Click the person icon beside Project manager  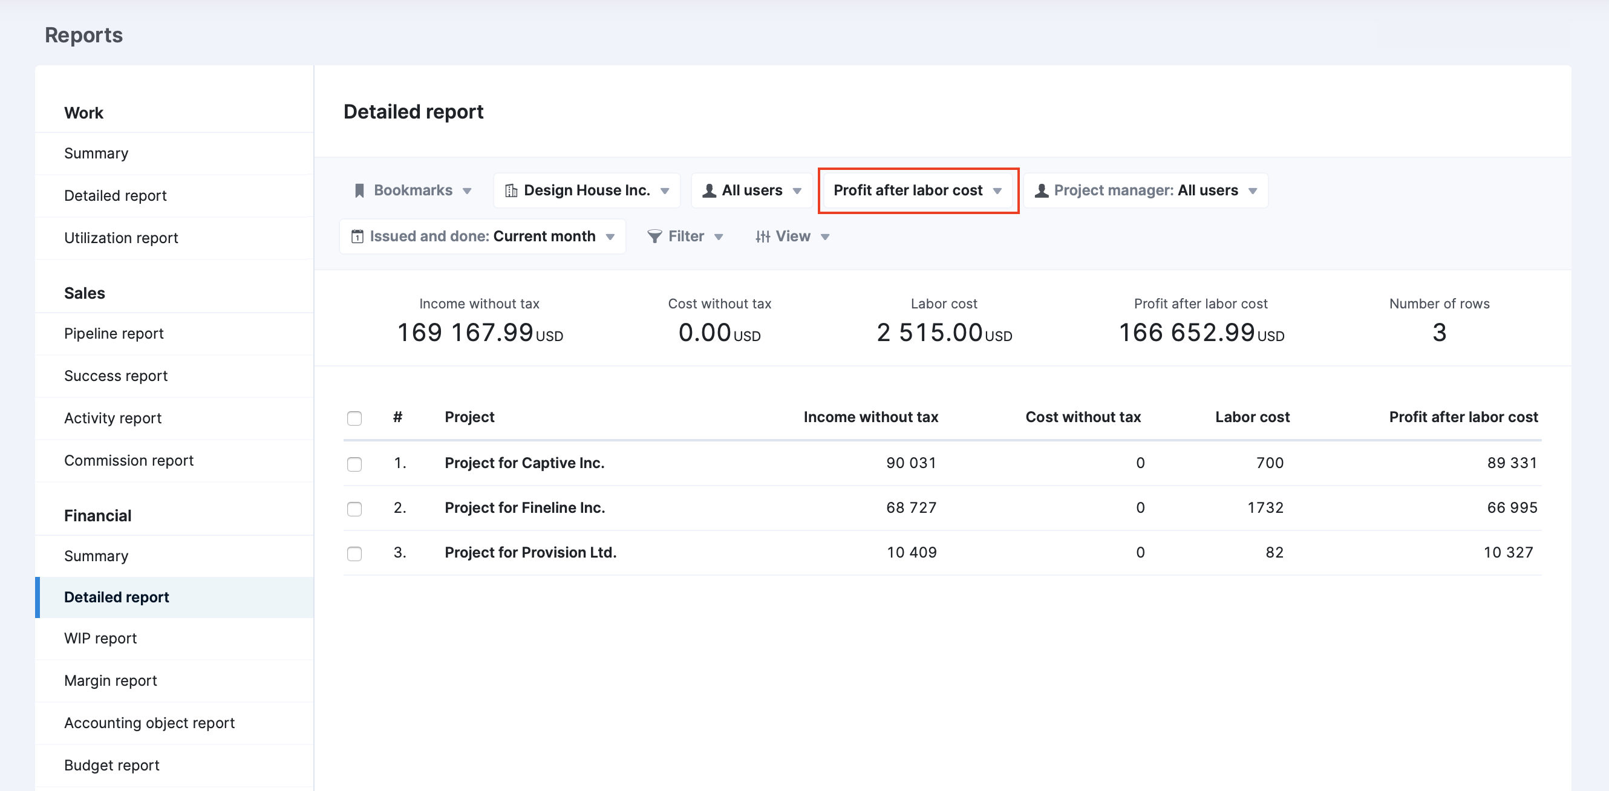[x=1041, y=190]
